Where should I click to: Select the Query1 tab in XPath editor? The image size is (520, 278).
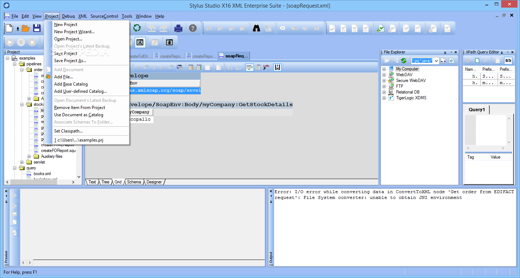pyautogui.click(x=477, y=109)
